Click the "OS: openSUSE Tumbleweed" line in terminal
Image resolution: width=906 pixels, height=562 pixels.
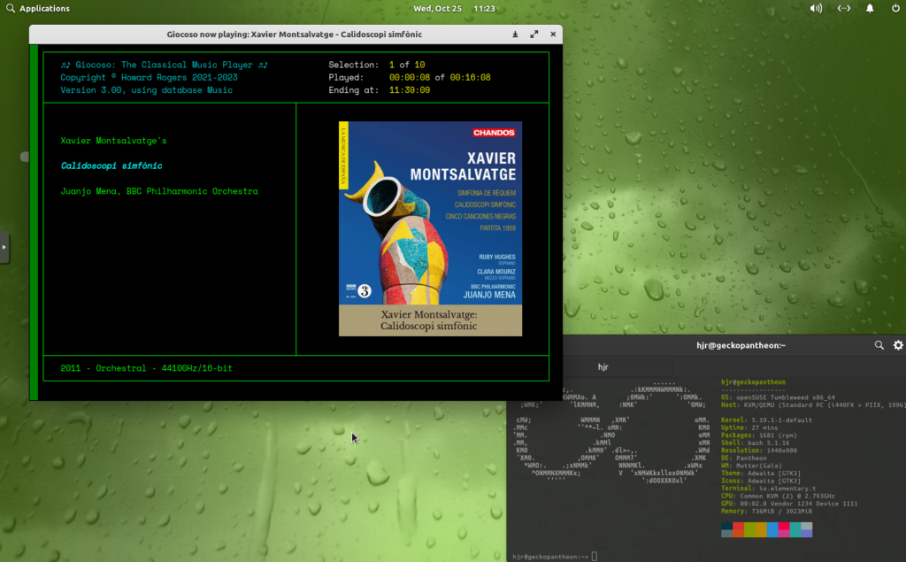pyautogui.click(x=778, y=397)
